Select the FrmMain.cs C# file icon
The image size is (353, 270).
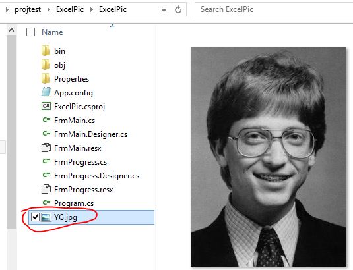tap(46, 120)
